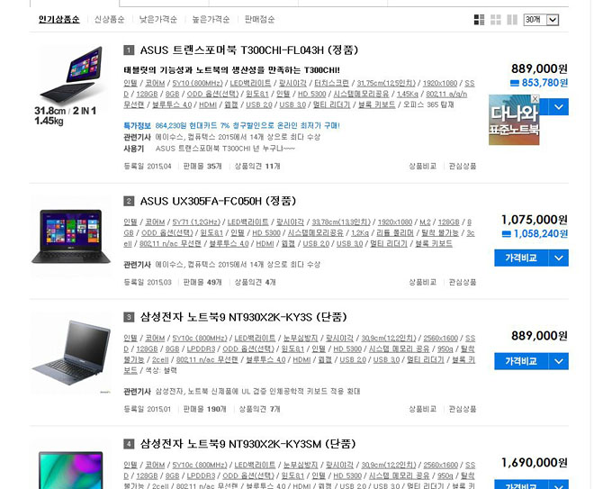Click the card icon beside 1,058,240원 price
Screen dimensions: 594x489
click(x=506, y=233)
